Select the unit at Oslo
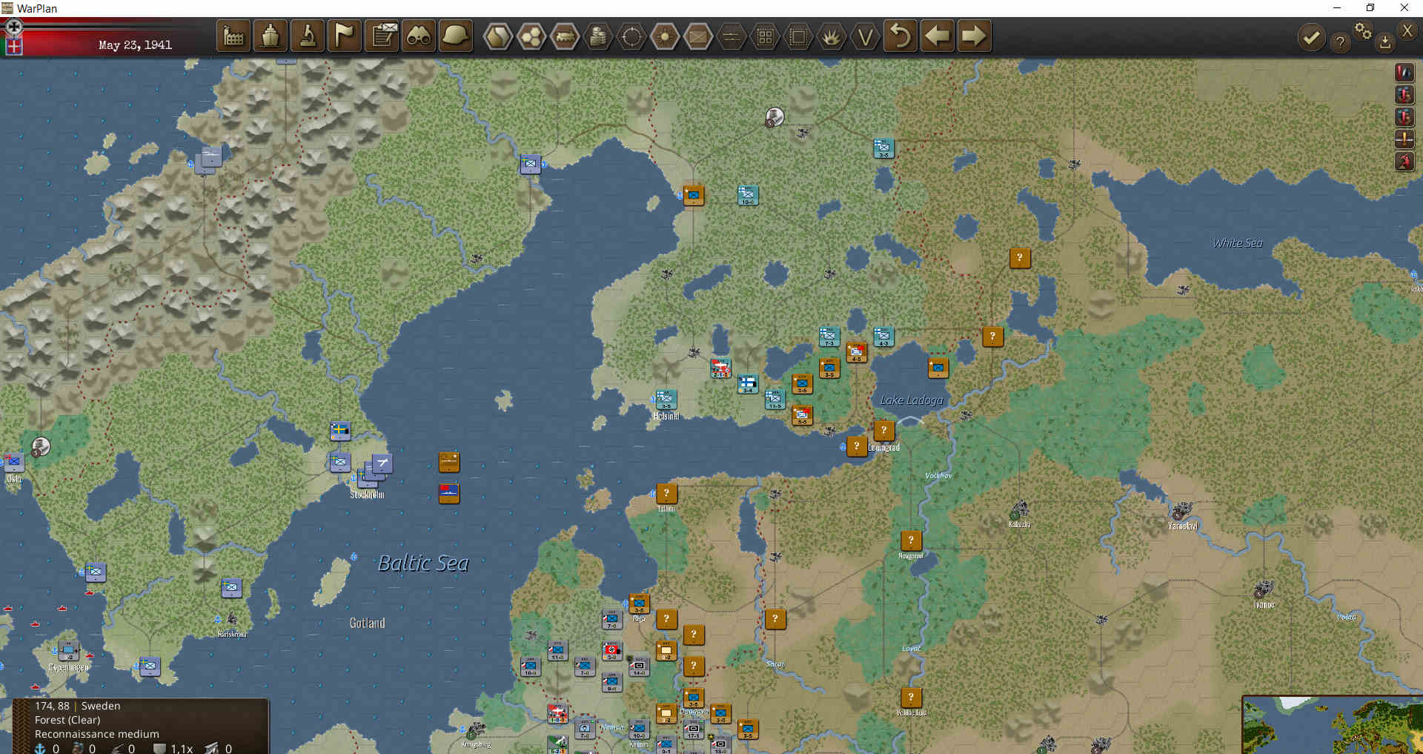The image size is (1423, 754). [14, 463]
